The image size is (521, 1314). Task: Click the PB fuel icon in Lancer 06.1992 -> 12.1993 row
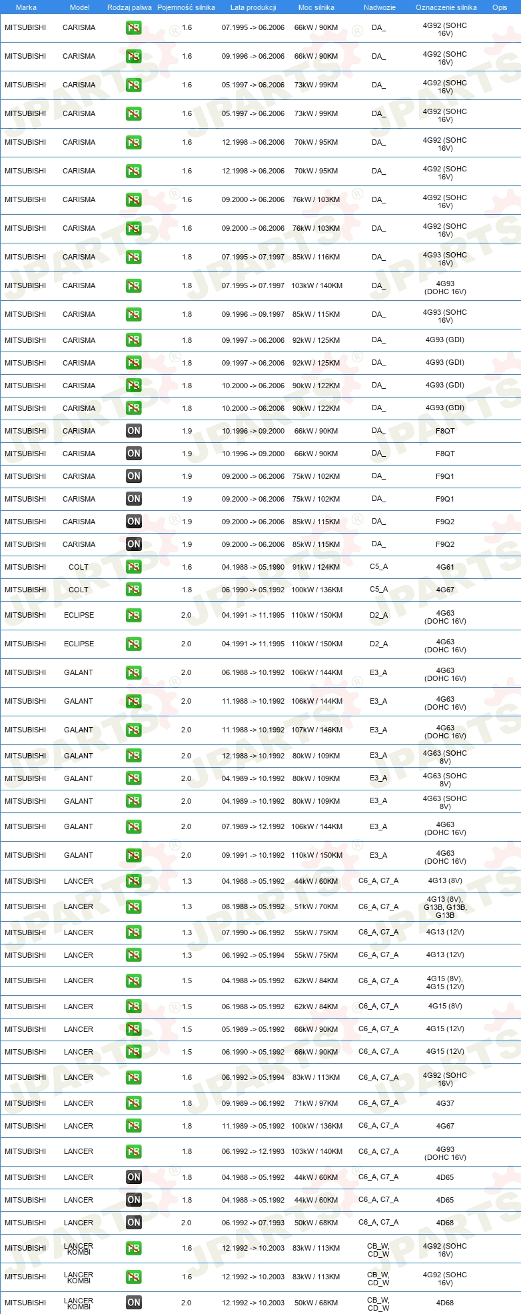pos(134,1152)
